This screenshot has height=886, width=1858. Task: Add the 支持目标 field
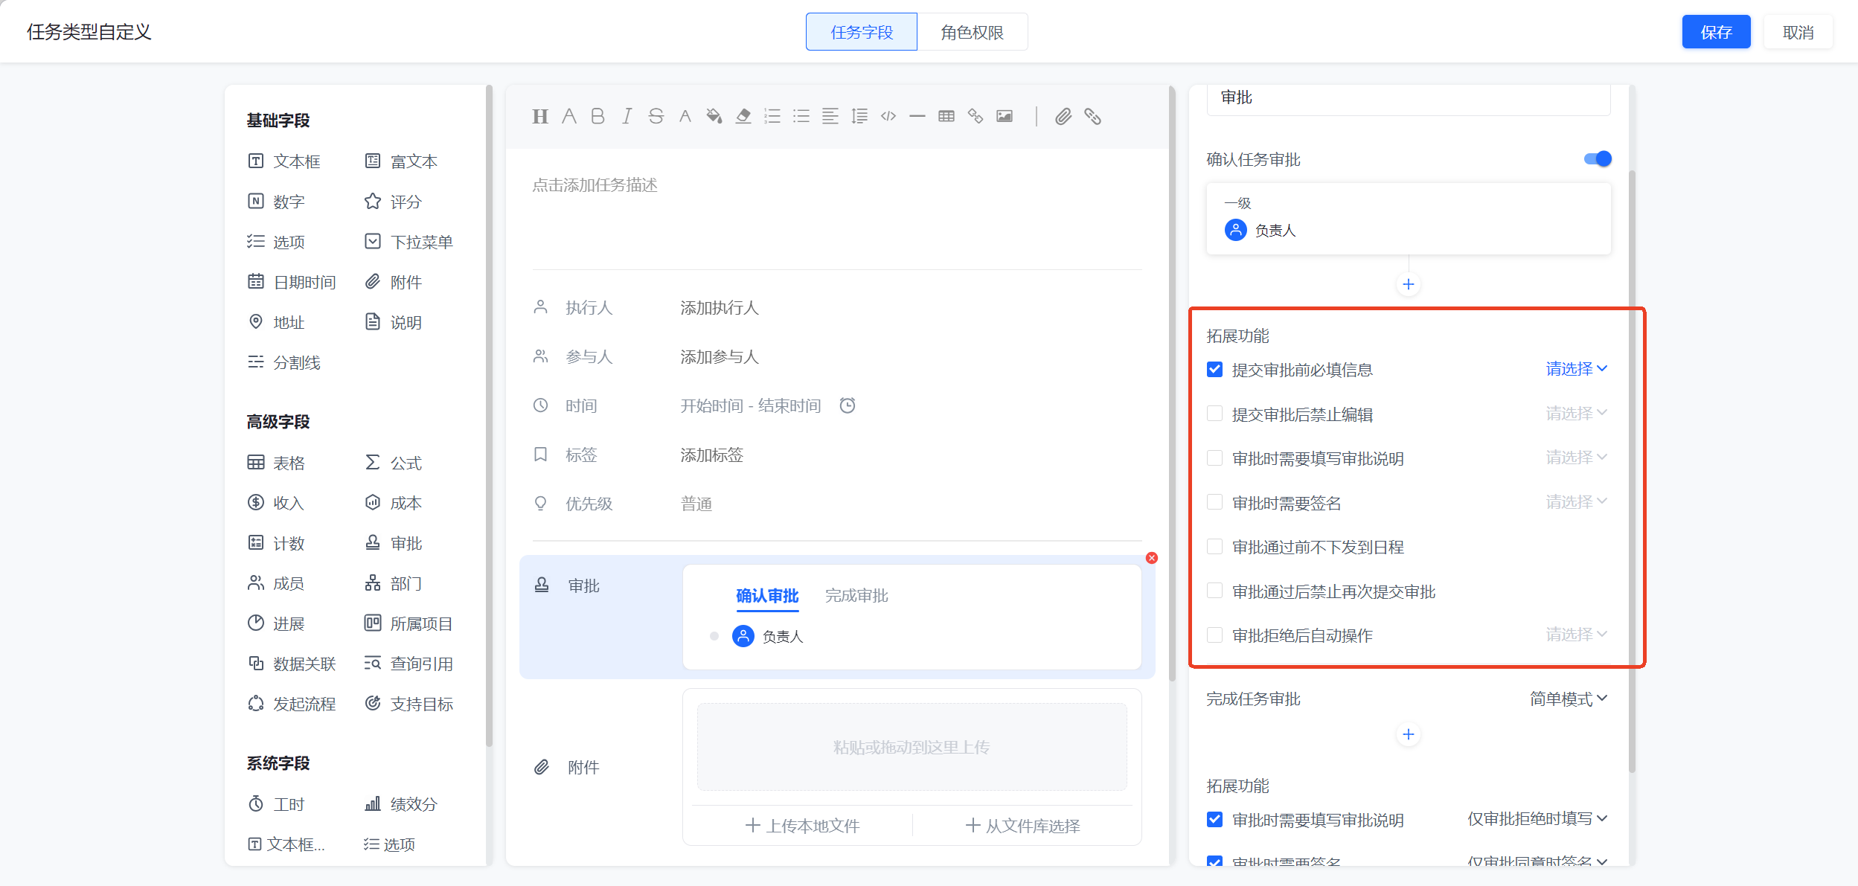coord(409,704)
